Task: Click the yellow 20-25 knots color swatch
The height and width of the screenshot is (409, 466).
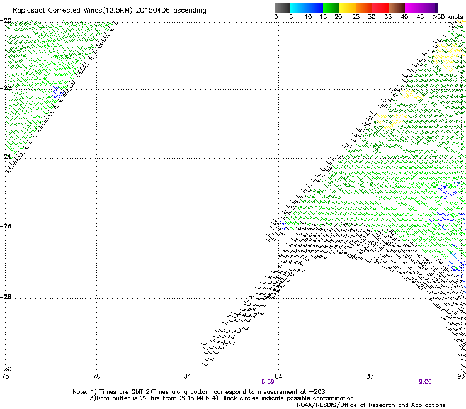Action: (x=348, y=8)
